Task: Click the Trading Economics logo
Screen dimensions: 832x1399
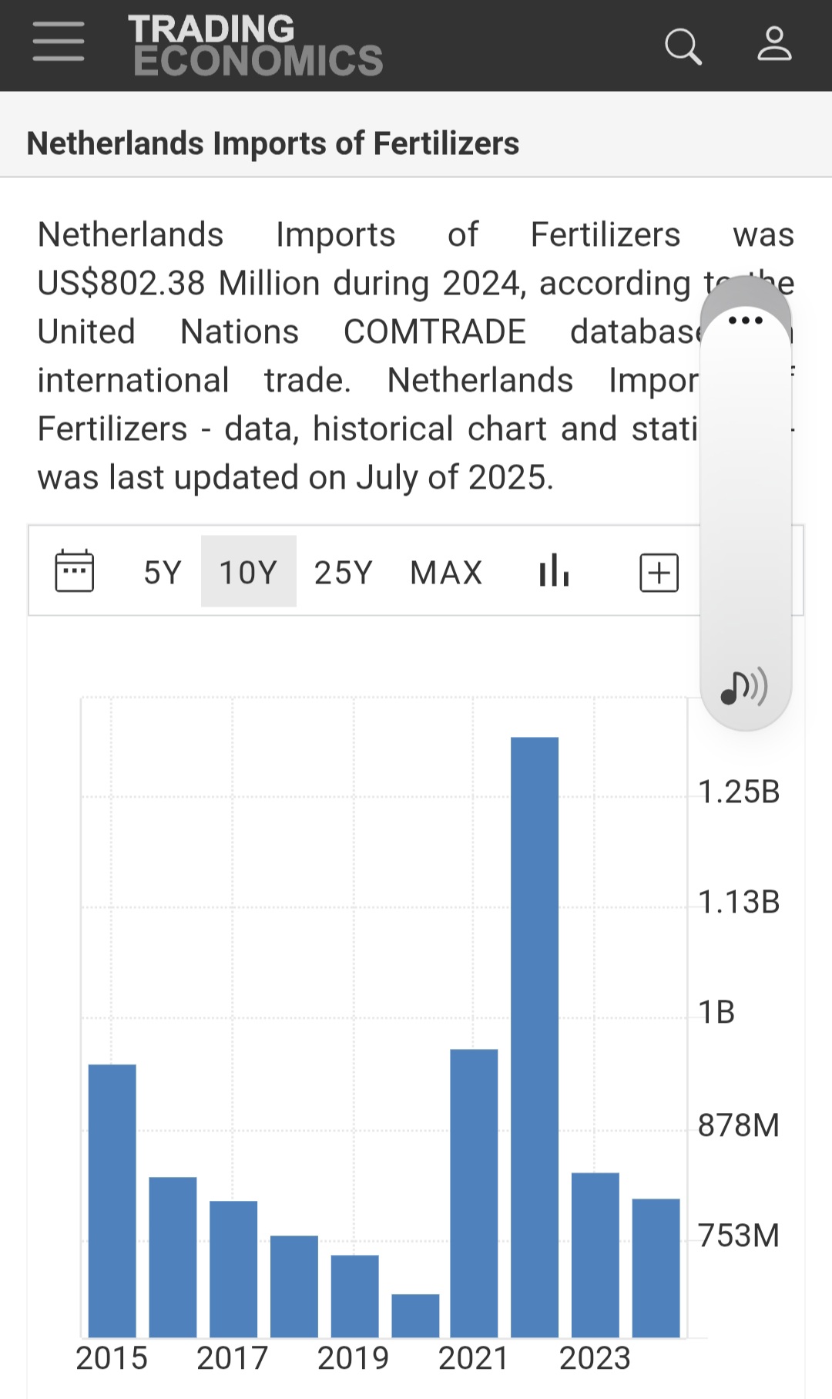Action: click(x=255, y=45)
